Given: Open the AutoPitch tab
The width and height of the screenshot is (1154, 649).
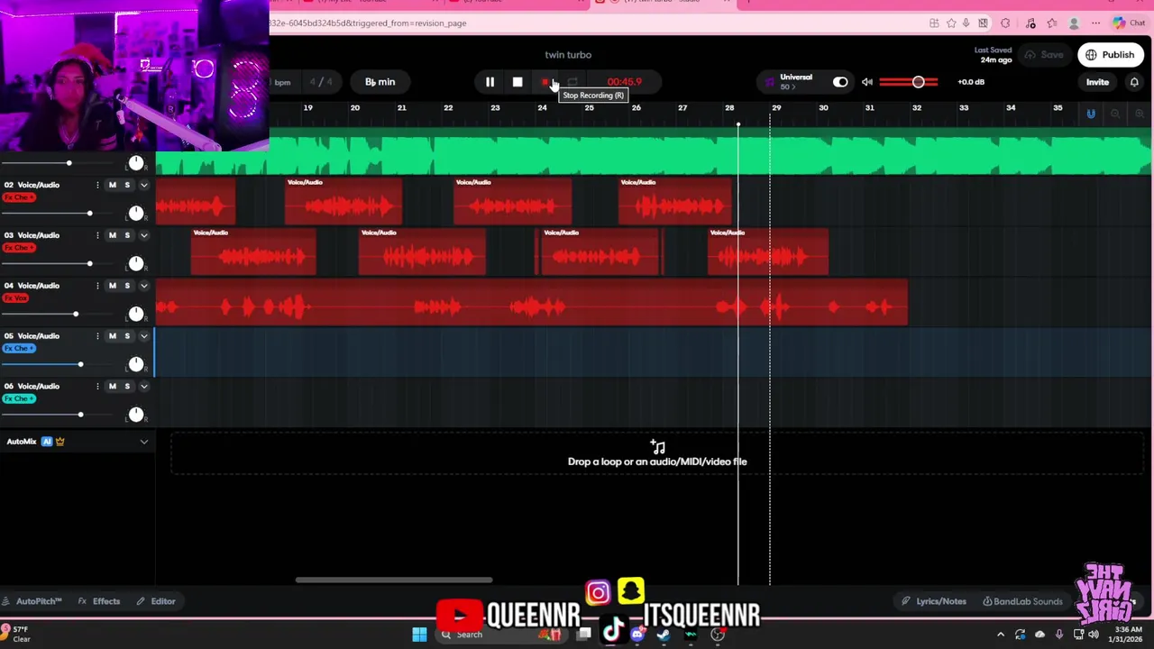Looking at the screenshot, I should pyautogui.click(x=32, y=601).
